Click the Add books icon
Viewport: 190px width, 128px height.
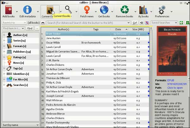[x=9, y=10]
